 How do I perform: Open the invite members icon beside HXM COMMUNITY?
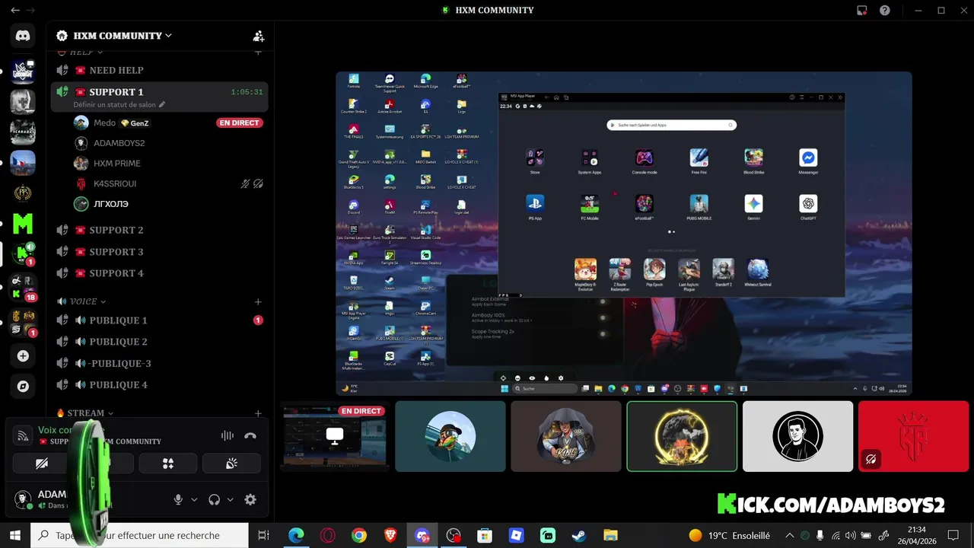pos(259,36)
